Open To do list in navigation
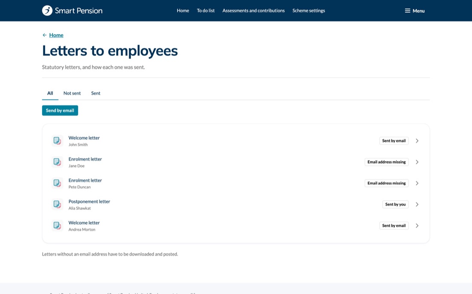Screen dimensions: 472x294 tap(206, 11)
